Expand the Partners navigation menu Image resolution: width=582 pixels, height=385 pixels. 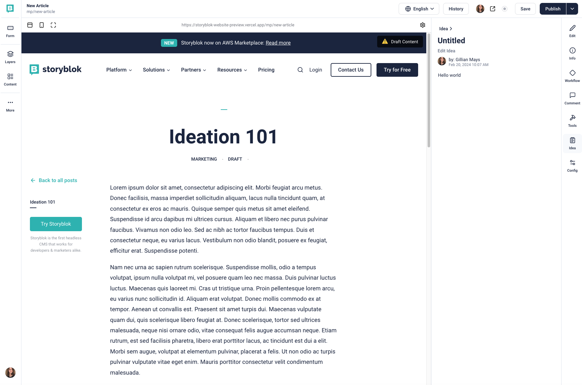(x=193, y=70)
